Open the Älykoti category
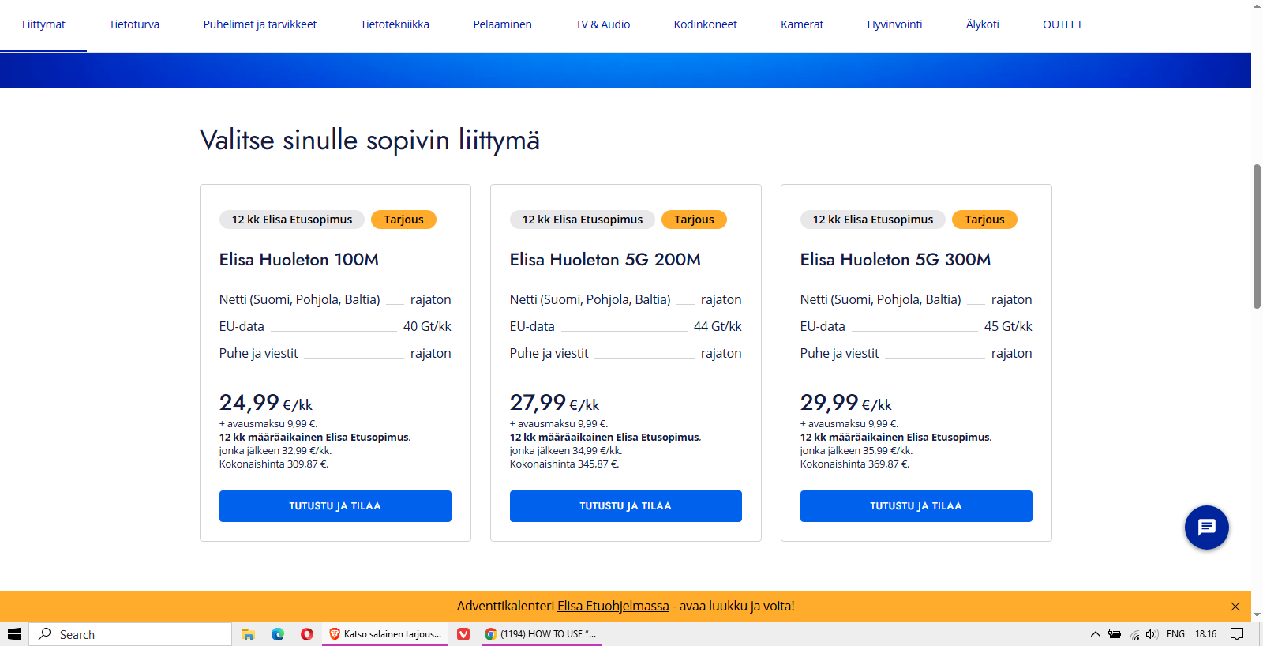This screenshot has width=1263, height=646. tap(982, 24)
